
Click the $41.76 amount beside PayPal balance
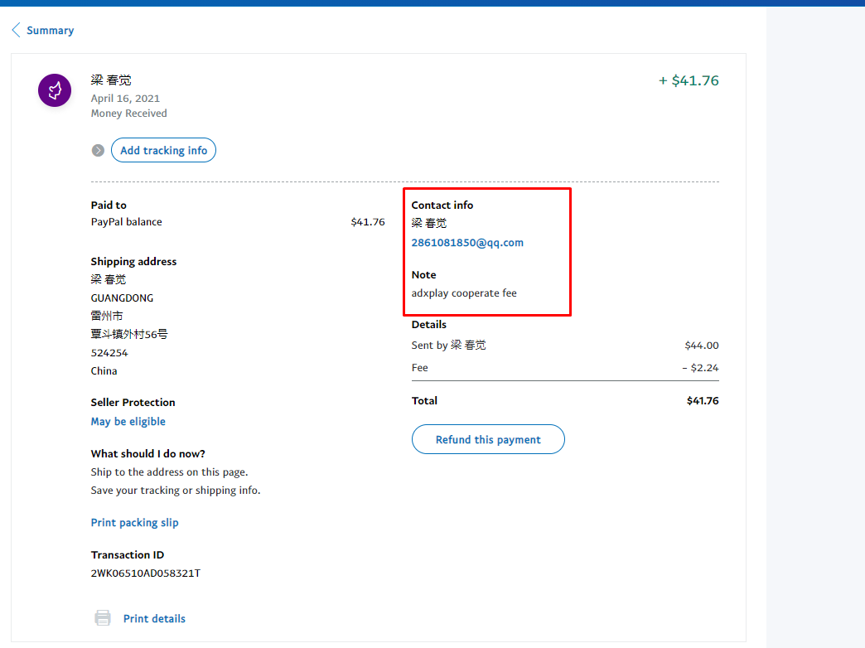point(368,222)
